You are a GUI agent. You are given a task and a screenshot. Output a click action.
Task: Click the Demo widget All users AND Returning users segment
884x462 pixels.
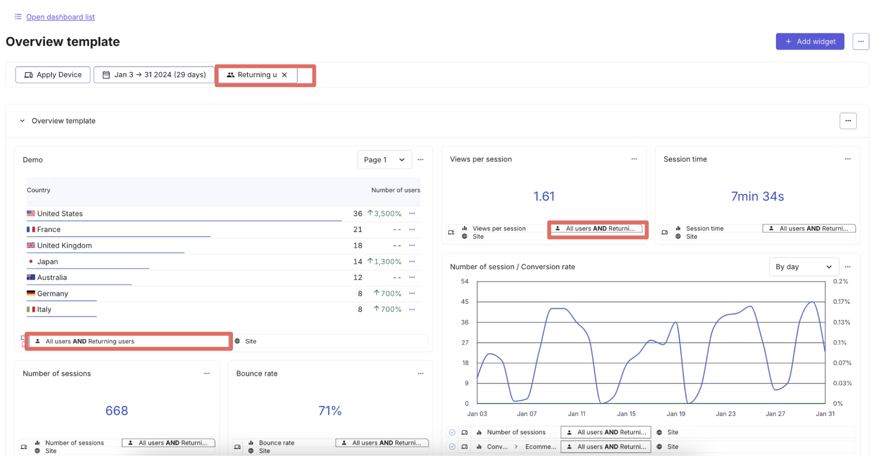click(129, 341)
